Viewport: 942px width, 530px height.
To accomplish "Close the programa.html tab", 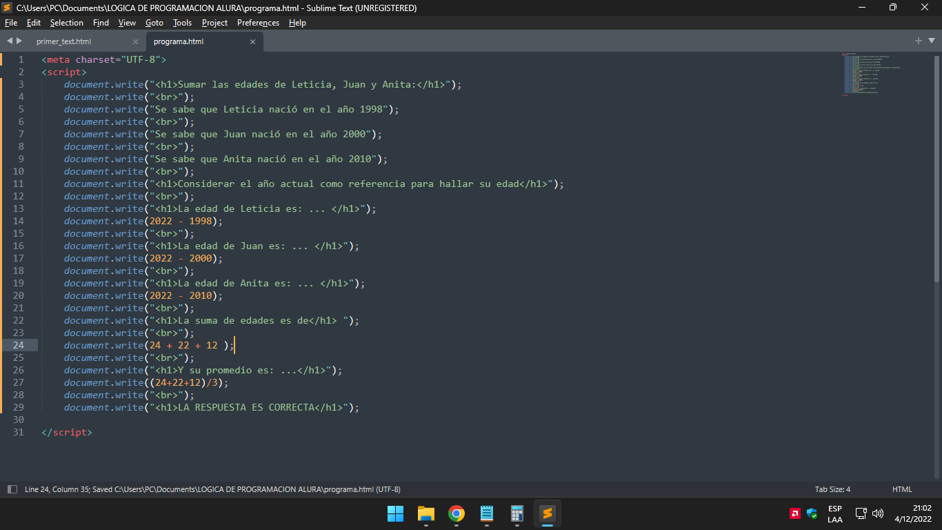I will [252, 41].
